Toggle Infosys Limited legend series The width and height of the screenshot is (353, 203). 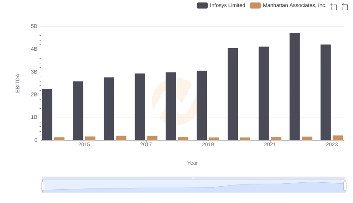(x=221, y=5)
